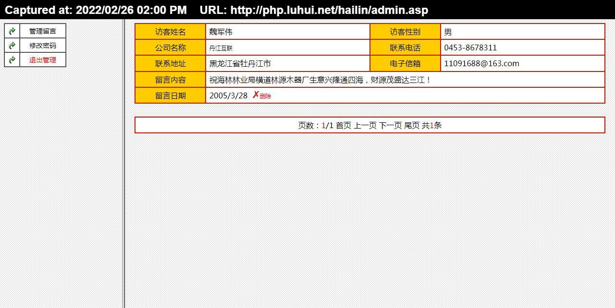Click the 访客性别 label cell
The width and height of the screenshot is (615, 308).
(405, 32)
